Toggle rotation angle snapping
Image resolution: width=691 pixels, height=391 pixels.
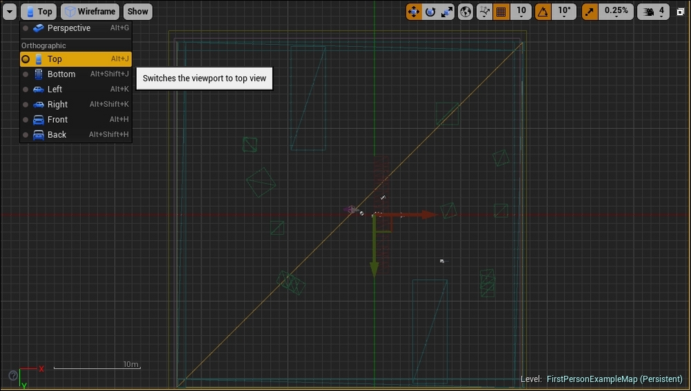(543, 12)
